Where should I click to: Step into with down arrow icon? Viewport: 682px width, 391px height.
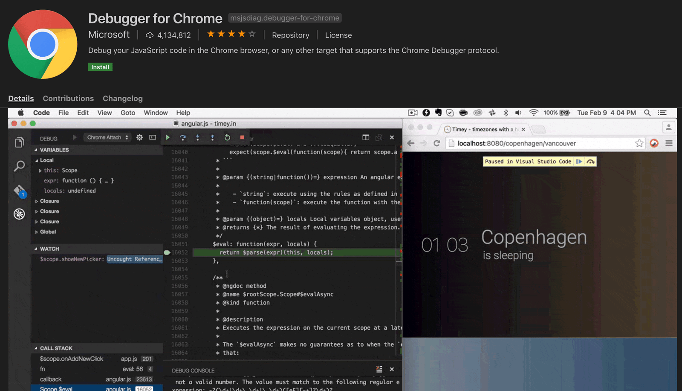point(197,137)
